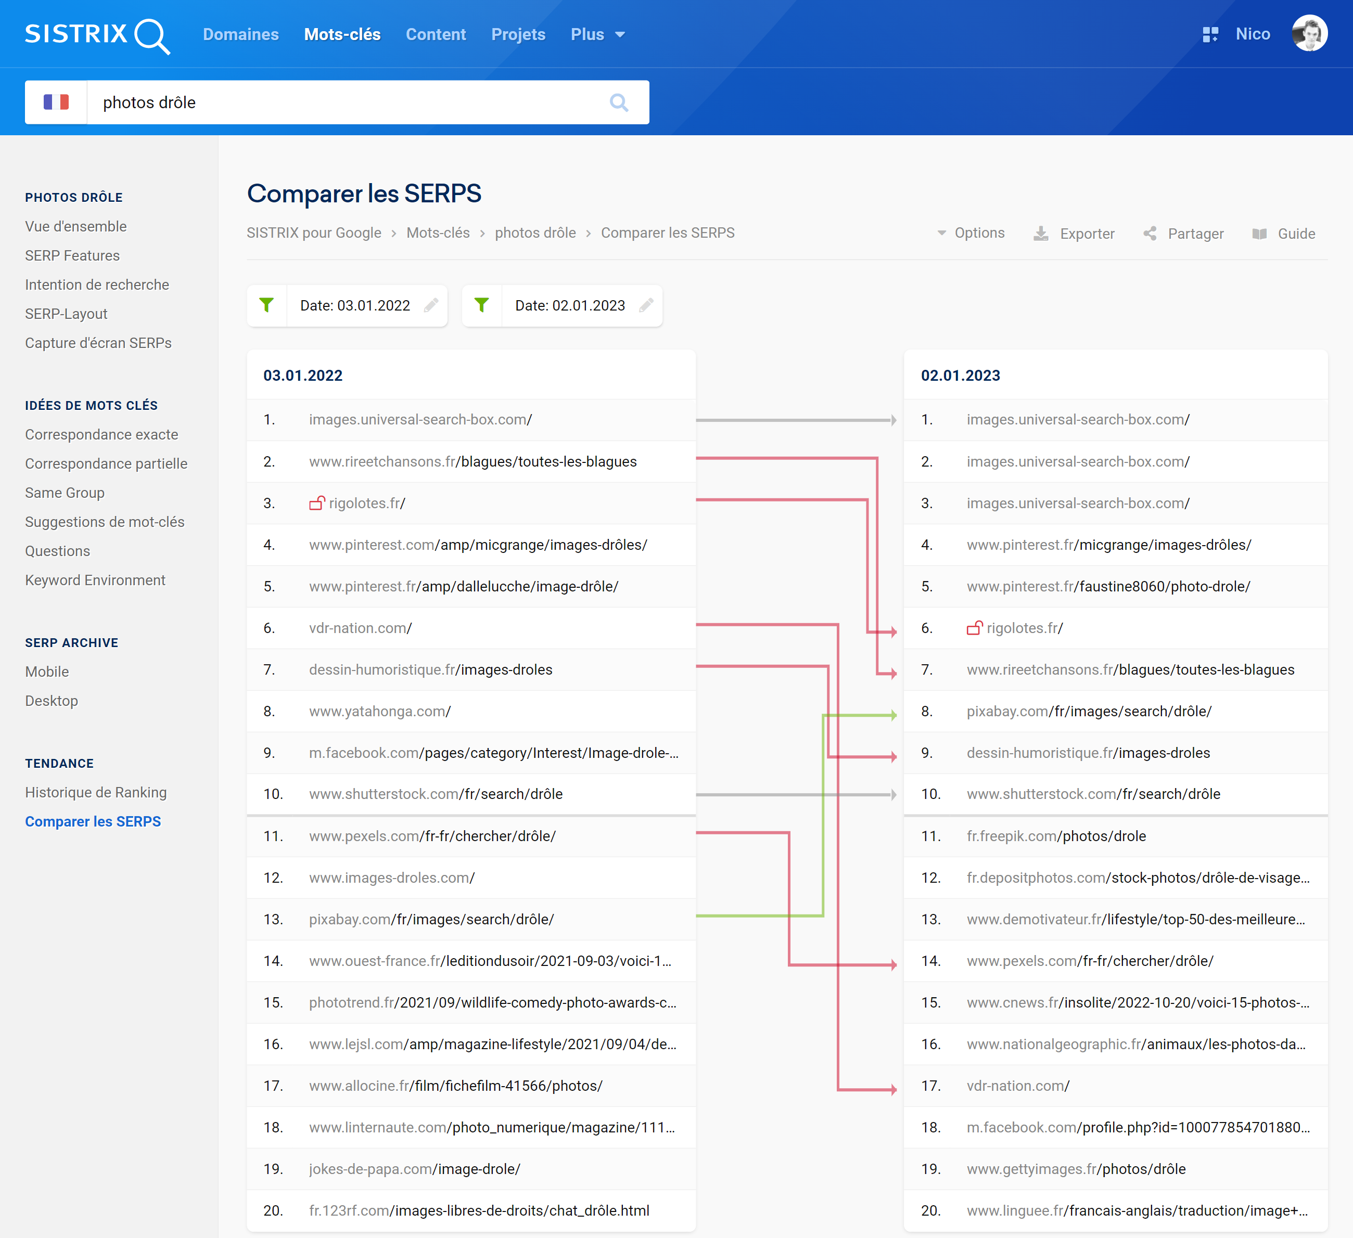1353x1238 pixels.
Task: Open the apps grid icon next to Nico
Action: click(1210, 34)
